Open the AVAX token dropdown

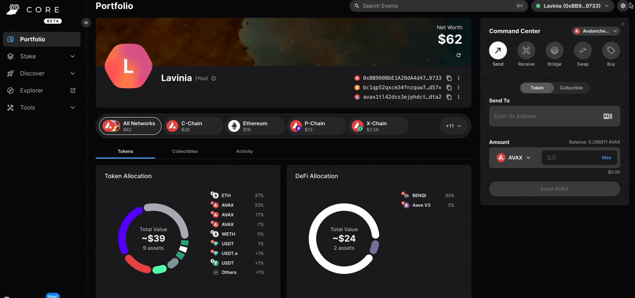pos(514,158)
